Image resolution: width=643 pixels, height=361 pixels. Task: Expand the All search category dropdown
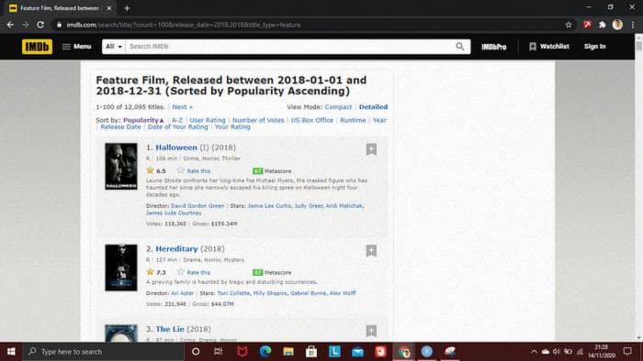(114, 47)
